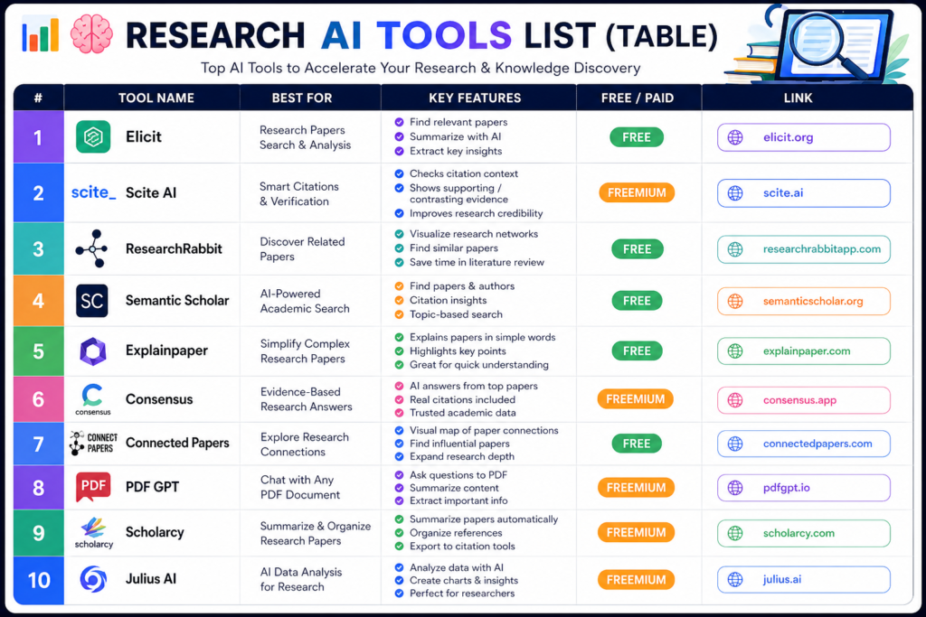Click the magnifying glass laptop illustration
Screen dimensions: 926x617
[x=817, y=44]
